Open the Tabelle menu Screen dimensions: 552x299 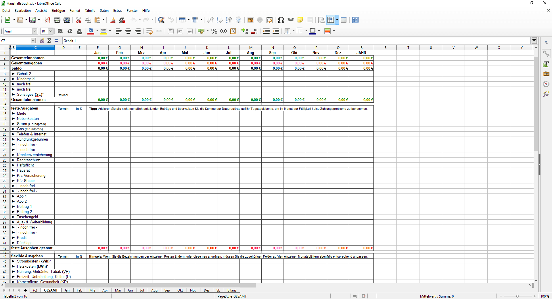90,11
